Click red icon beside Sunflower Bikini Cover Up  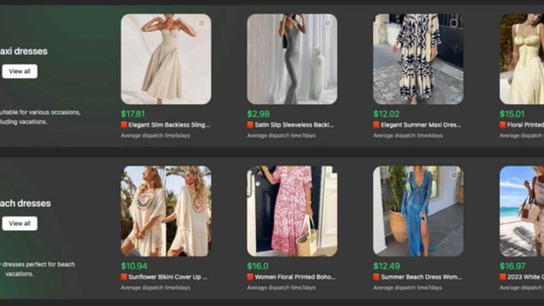coord(124,277)
